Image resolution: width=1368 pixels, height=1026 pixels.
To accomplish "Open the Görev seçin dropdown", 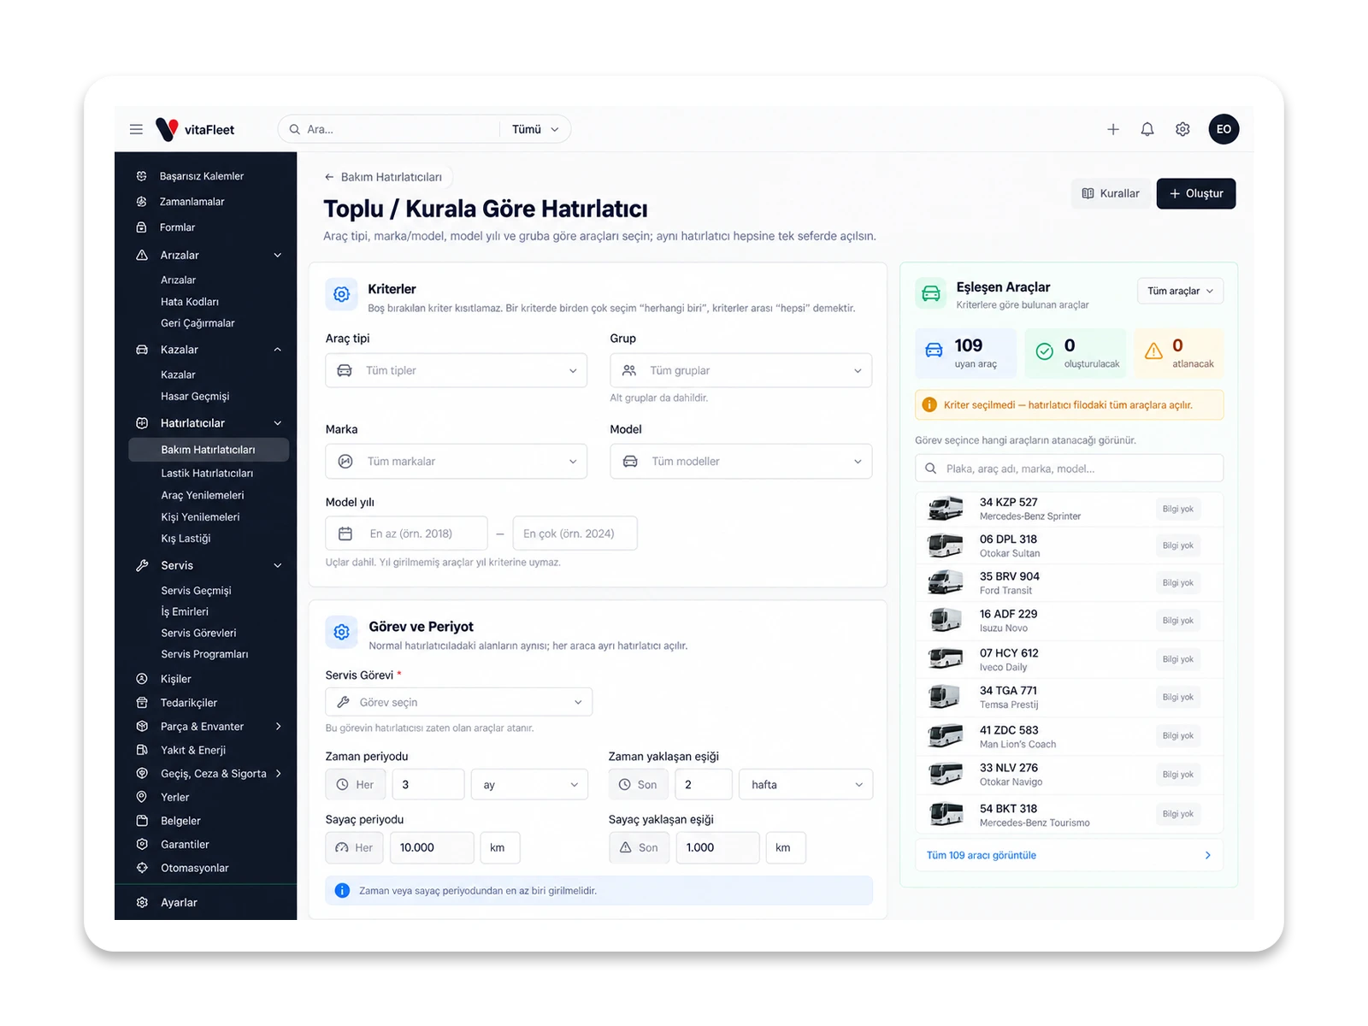I will click(459, 702).
